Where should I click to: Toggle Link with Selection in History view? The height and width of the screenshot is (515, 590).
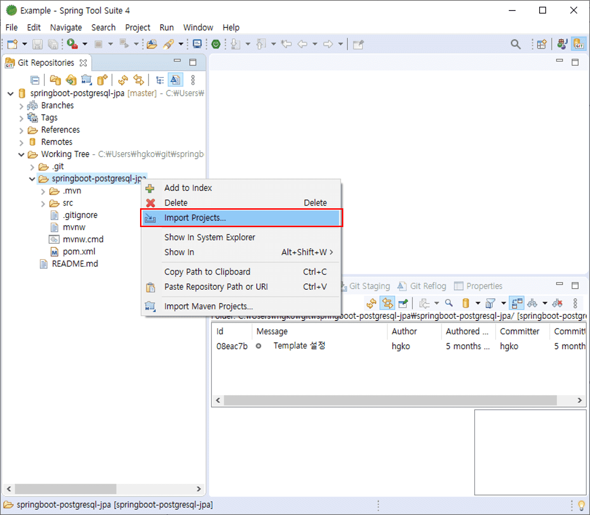tap(387, 303)
